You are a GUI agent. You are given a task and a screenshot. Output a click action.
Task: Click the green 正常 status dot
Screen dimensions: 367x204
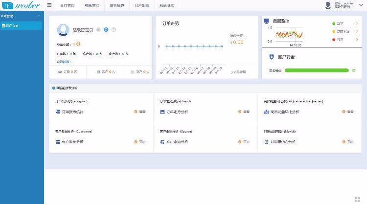pyautogui.click(x=334, y=23)
